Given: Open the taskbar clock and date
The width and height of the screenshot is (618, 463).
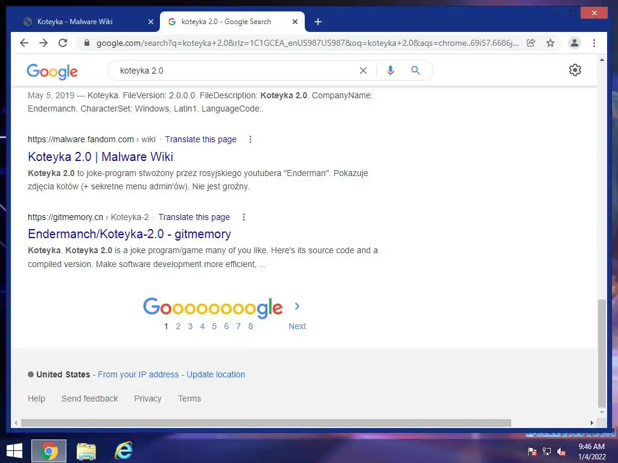Looking at the screenshot, I should tap(591, 452).
